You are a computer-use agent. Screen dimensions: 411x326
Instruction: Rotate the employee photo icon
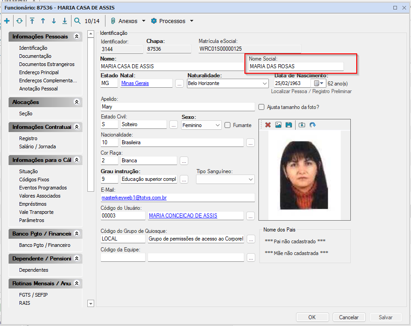click(312, 125)
